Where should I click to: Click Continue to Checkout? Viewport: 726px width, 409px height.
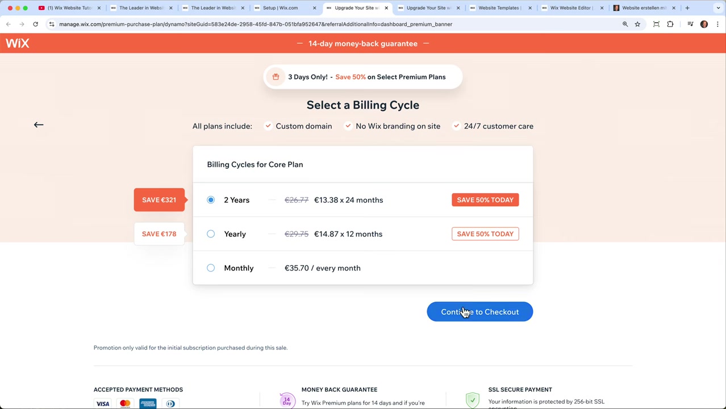480,312
